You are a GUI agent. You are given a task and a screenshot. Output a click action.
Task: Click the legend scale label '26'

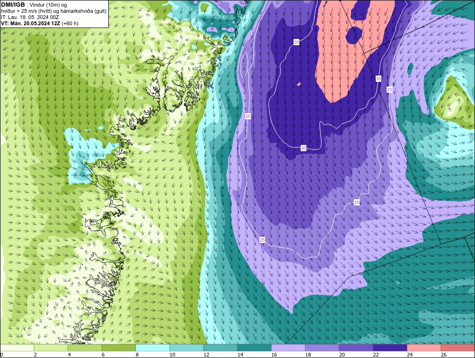pos(444,355)
